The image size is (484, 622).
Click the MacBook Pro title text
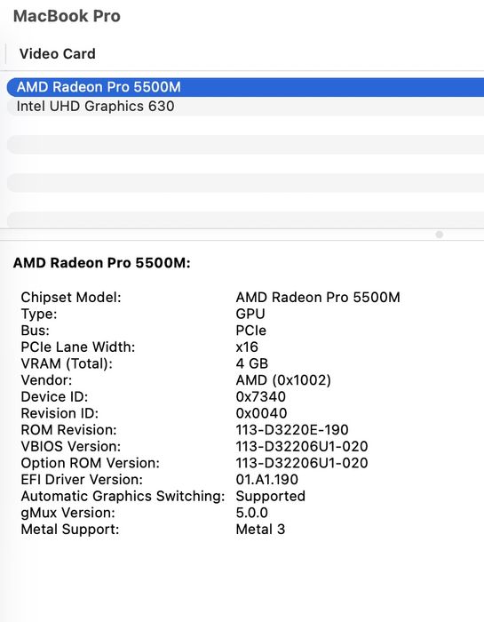point(67,16)
